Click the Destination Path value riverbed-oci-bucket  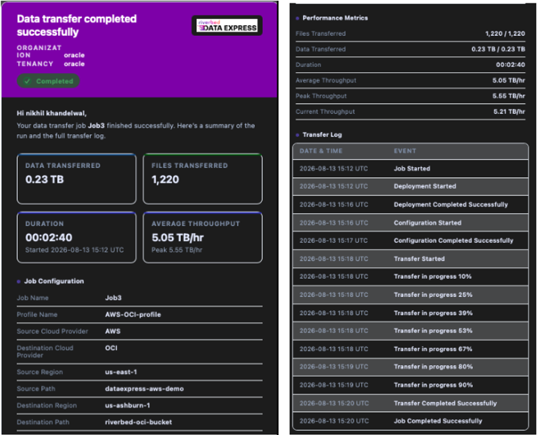[139, 422]
